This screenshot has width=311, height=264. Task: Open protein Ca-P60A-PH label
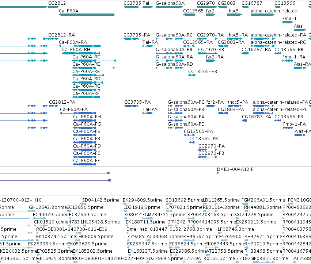[87, 117]
